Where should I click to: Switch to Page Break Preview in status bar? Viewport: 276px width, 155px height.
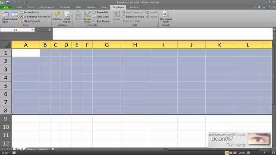coord(235,153)
